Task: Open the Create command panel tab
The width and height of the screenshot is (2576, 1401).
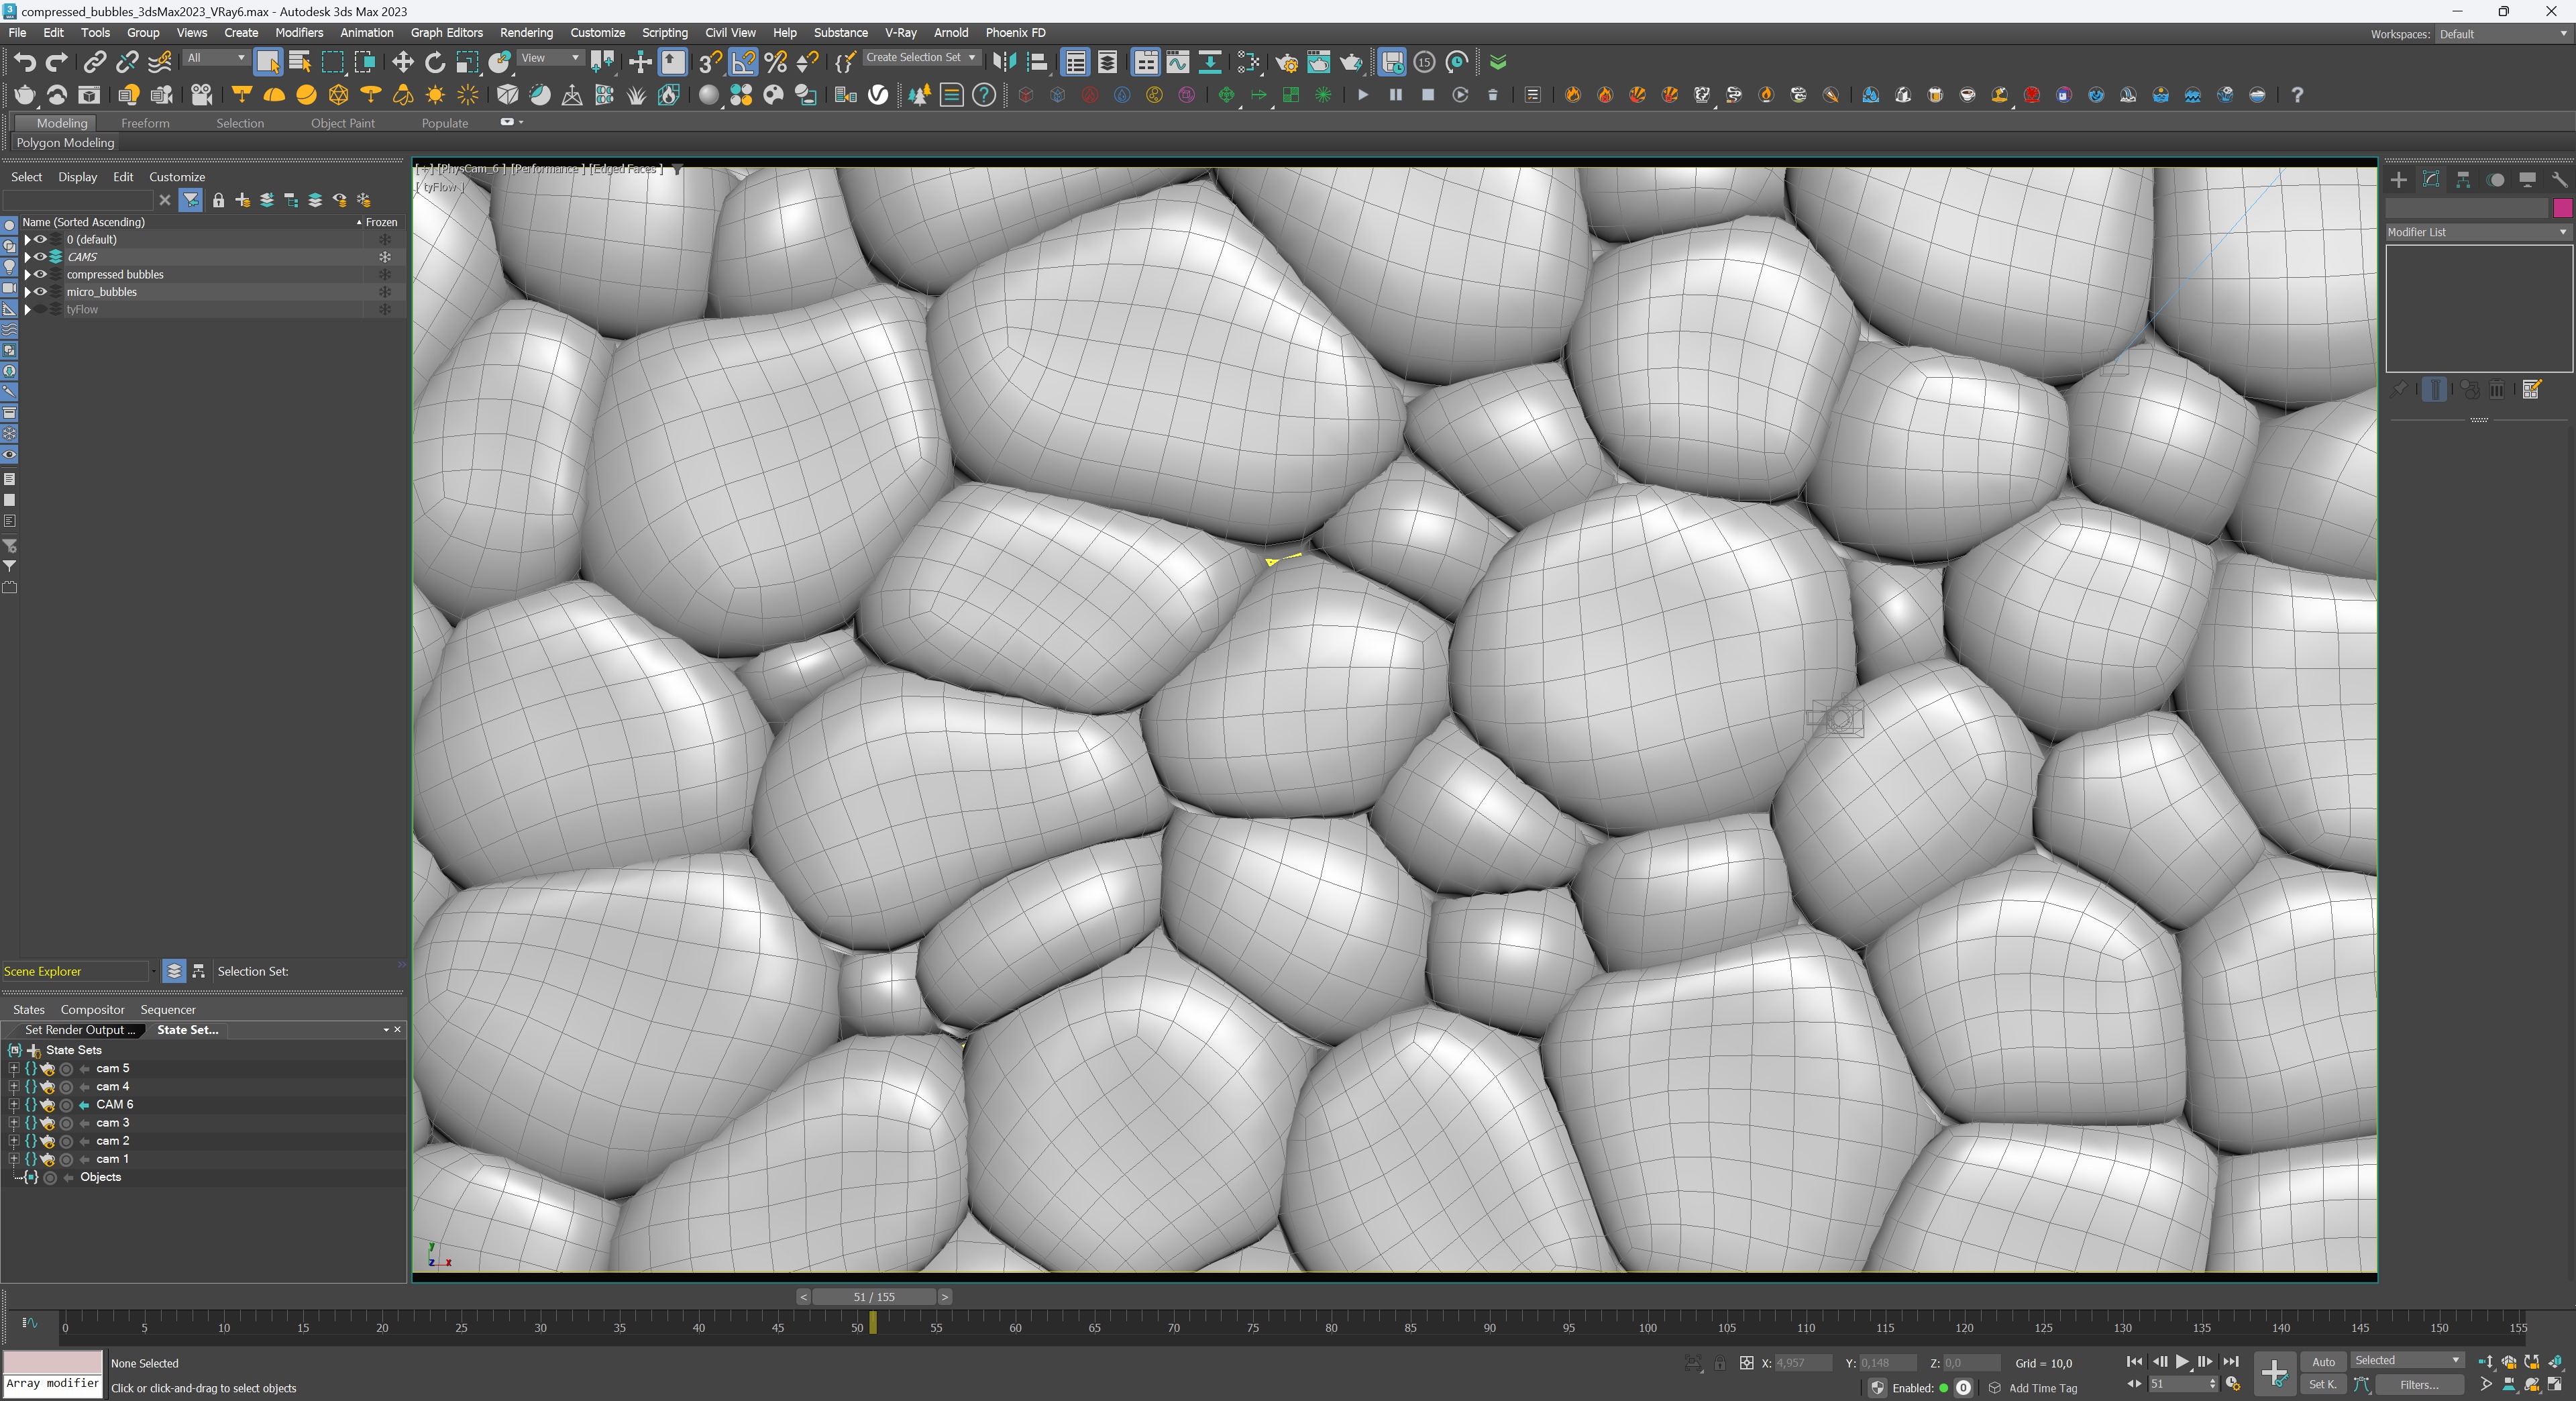Action: (x=2399, y=180)
